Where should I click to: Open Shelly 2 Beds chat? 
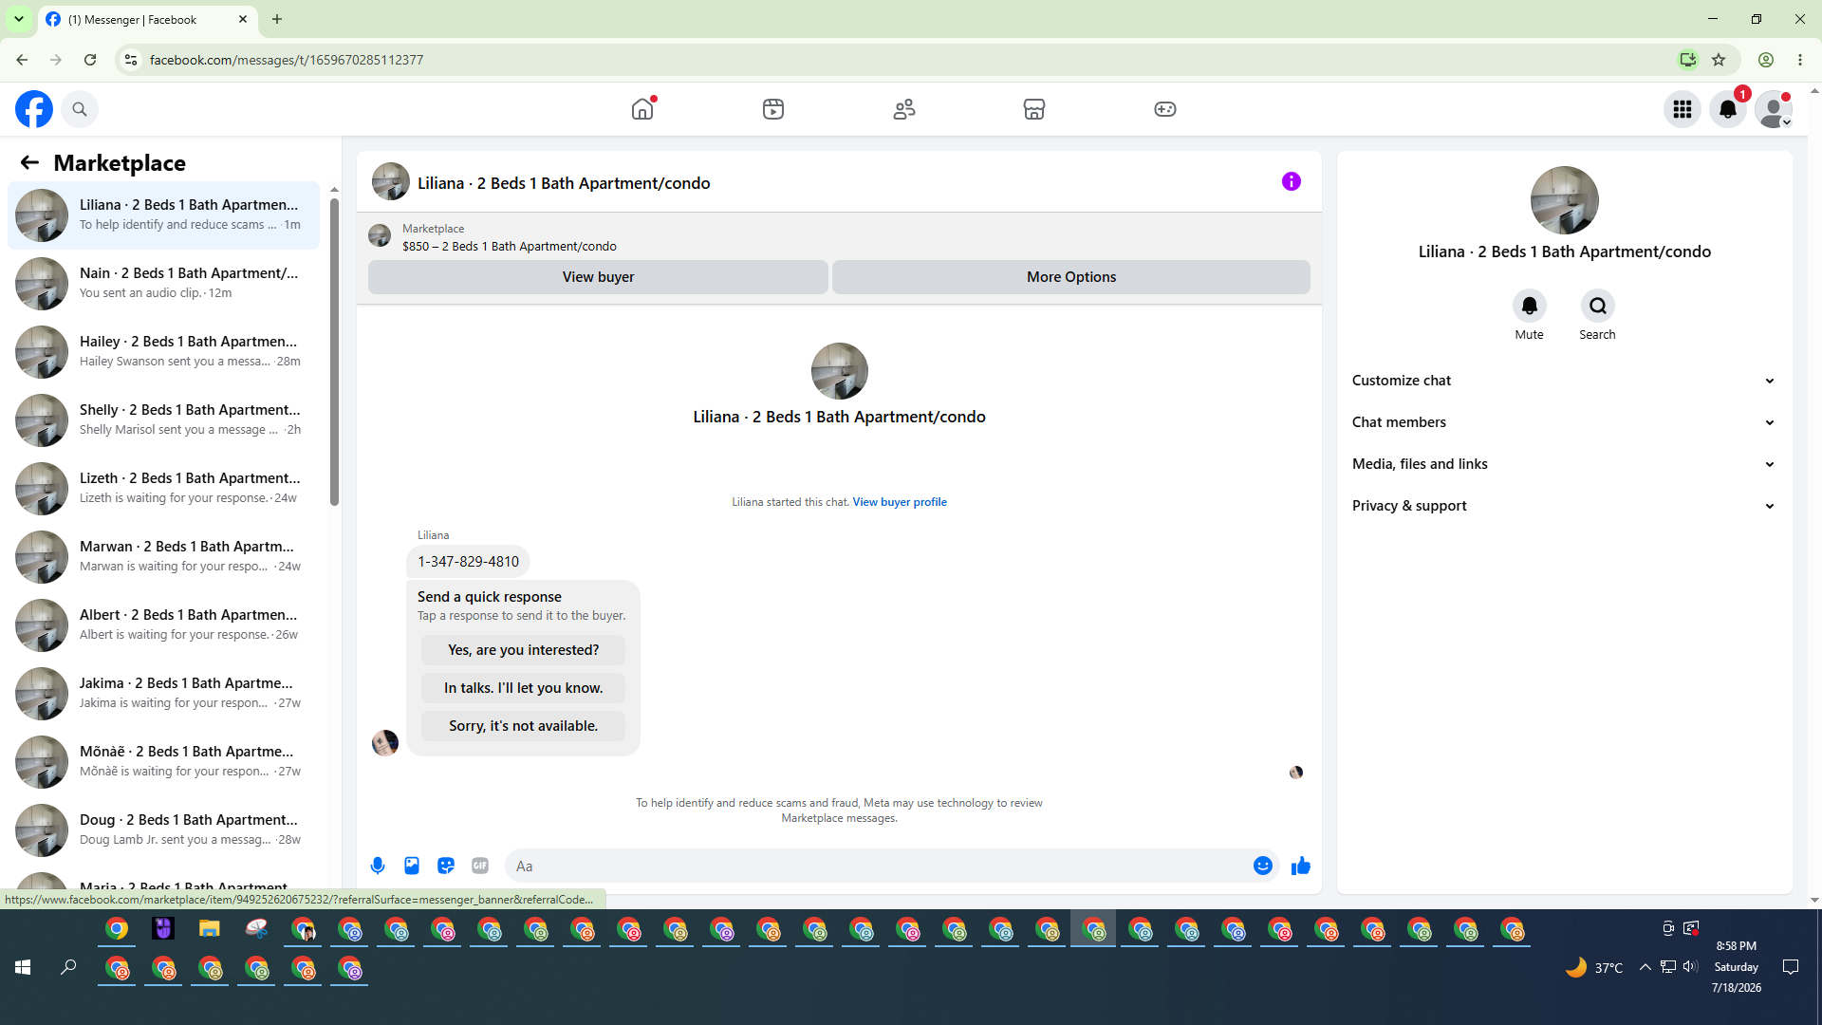pos(163,420)
